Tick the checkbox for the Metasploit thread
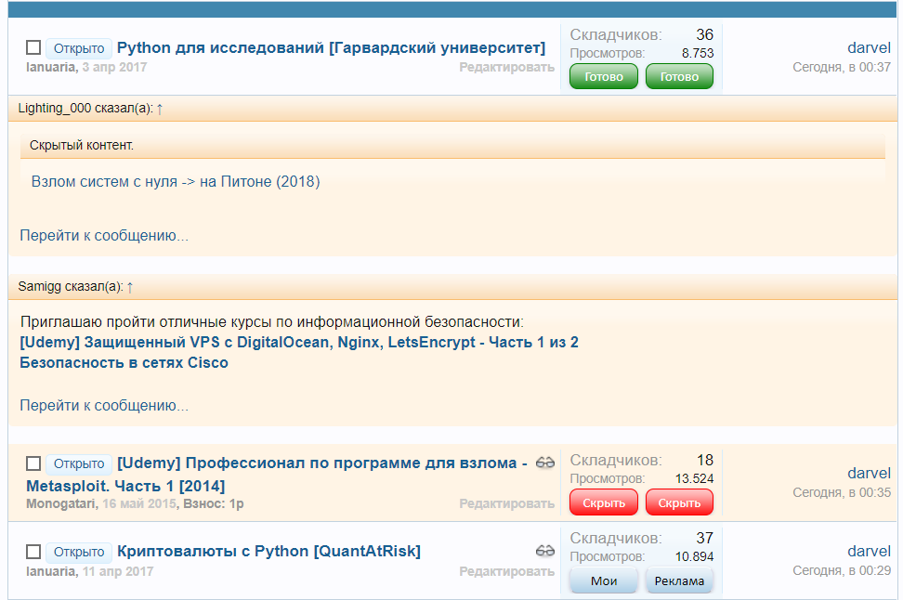The width and height of the screenshot is (903, 600). point(33,463)
